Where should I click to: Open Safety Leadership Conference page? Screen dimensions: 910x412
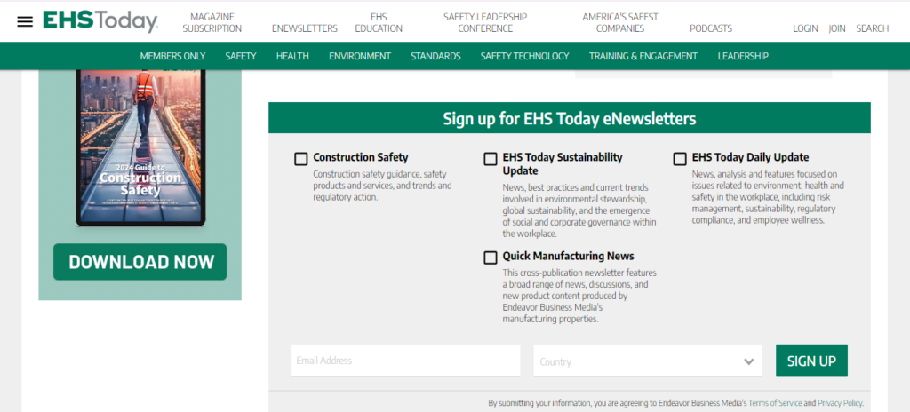[x=485, y=22]
